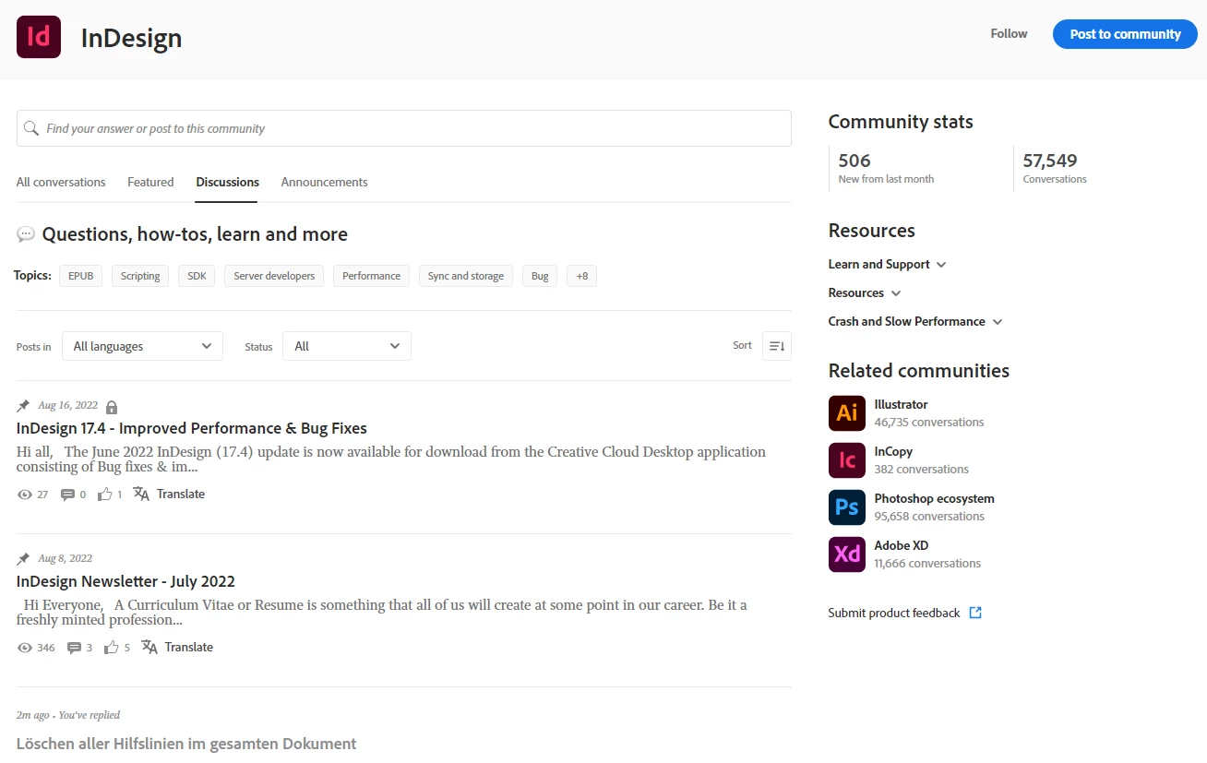
Task: Click the external link icon next to Submit product feedback
Action: (975, 613)
